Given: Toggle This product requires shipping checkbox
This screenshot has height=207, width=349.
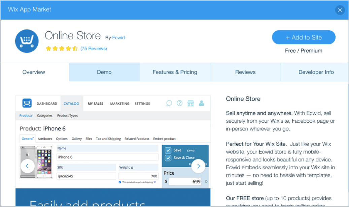Looking at the screenshot, I should click(120, 182).
